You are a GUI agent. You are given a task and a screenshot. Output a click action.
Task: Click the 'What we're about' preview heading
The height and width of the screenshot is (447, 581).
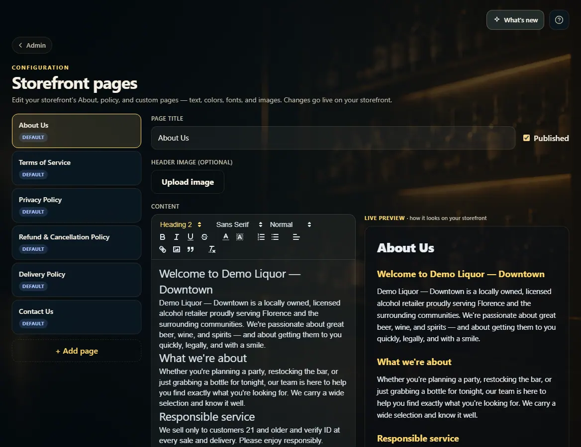(x=414, y=362)
